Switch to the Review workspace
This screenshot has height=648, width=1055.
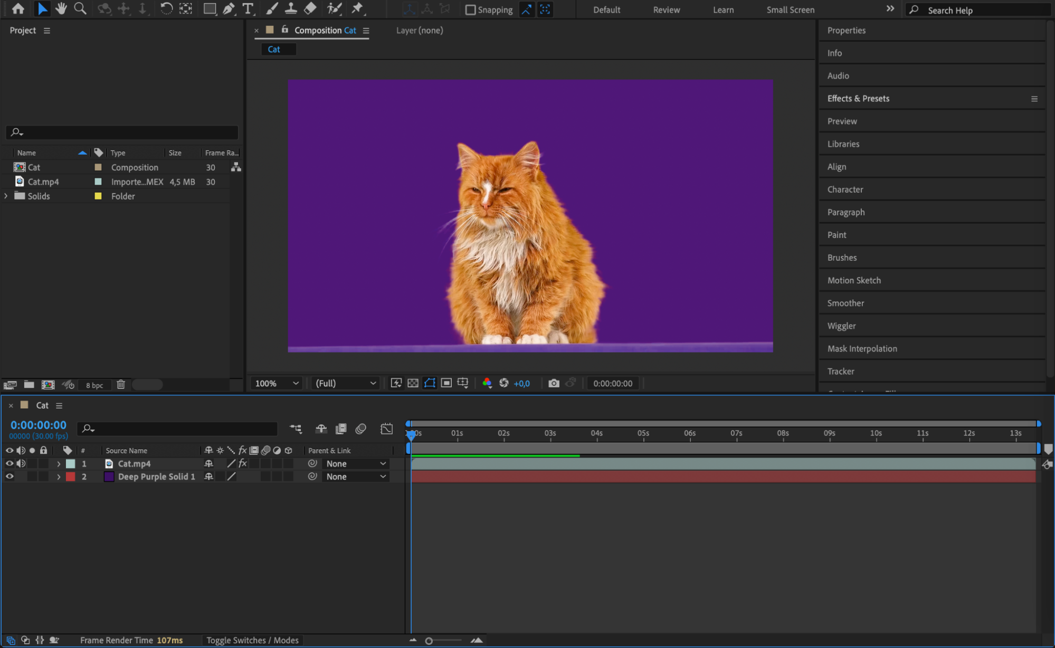(x=666, y=9)
